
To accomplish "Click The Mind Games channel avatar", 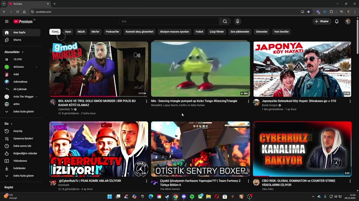I will (155, 182).
